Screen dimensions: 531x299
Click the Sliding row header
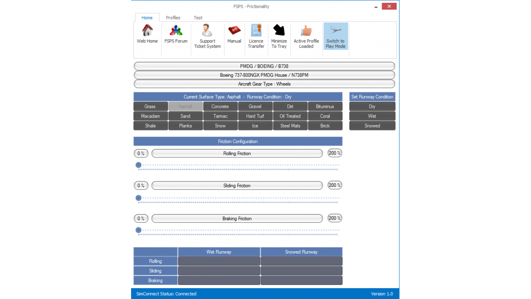pos(156,271)
